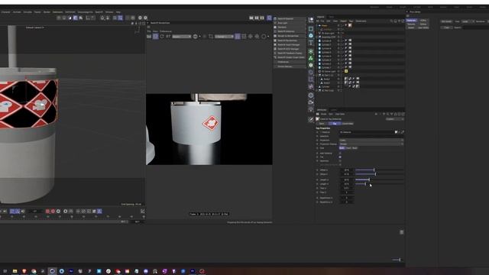Image resolution: width=489 pixels, height=275 pixels.
Task: Open Tags menu in Objects manager
Action: (351, 21)
